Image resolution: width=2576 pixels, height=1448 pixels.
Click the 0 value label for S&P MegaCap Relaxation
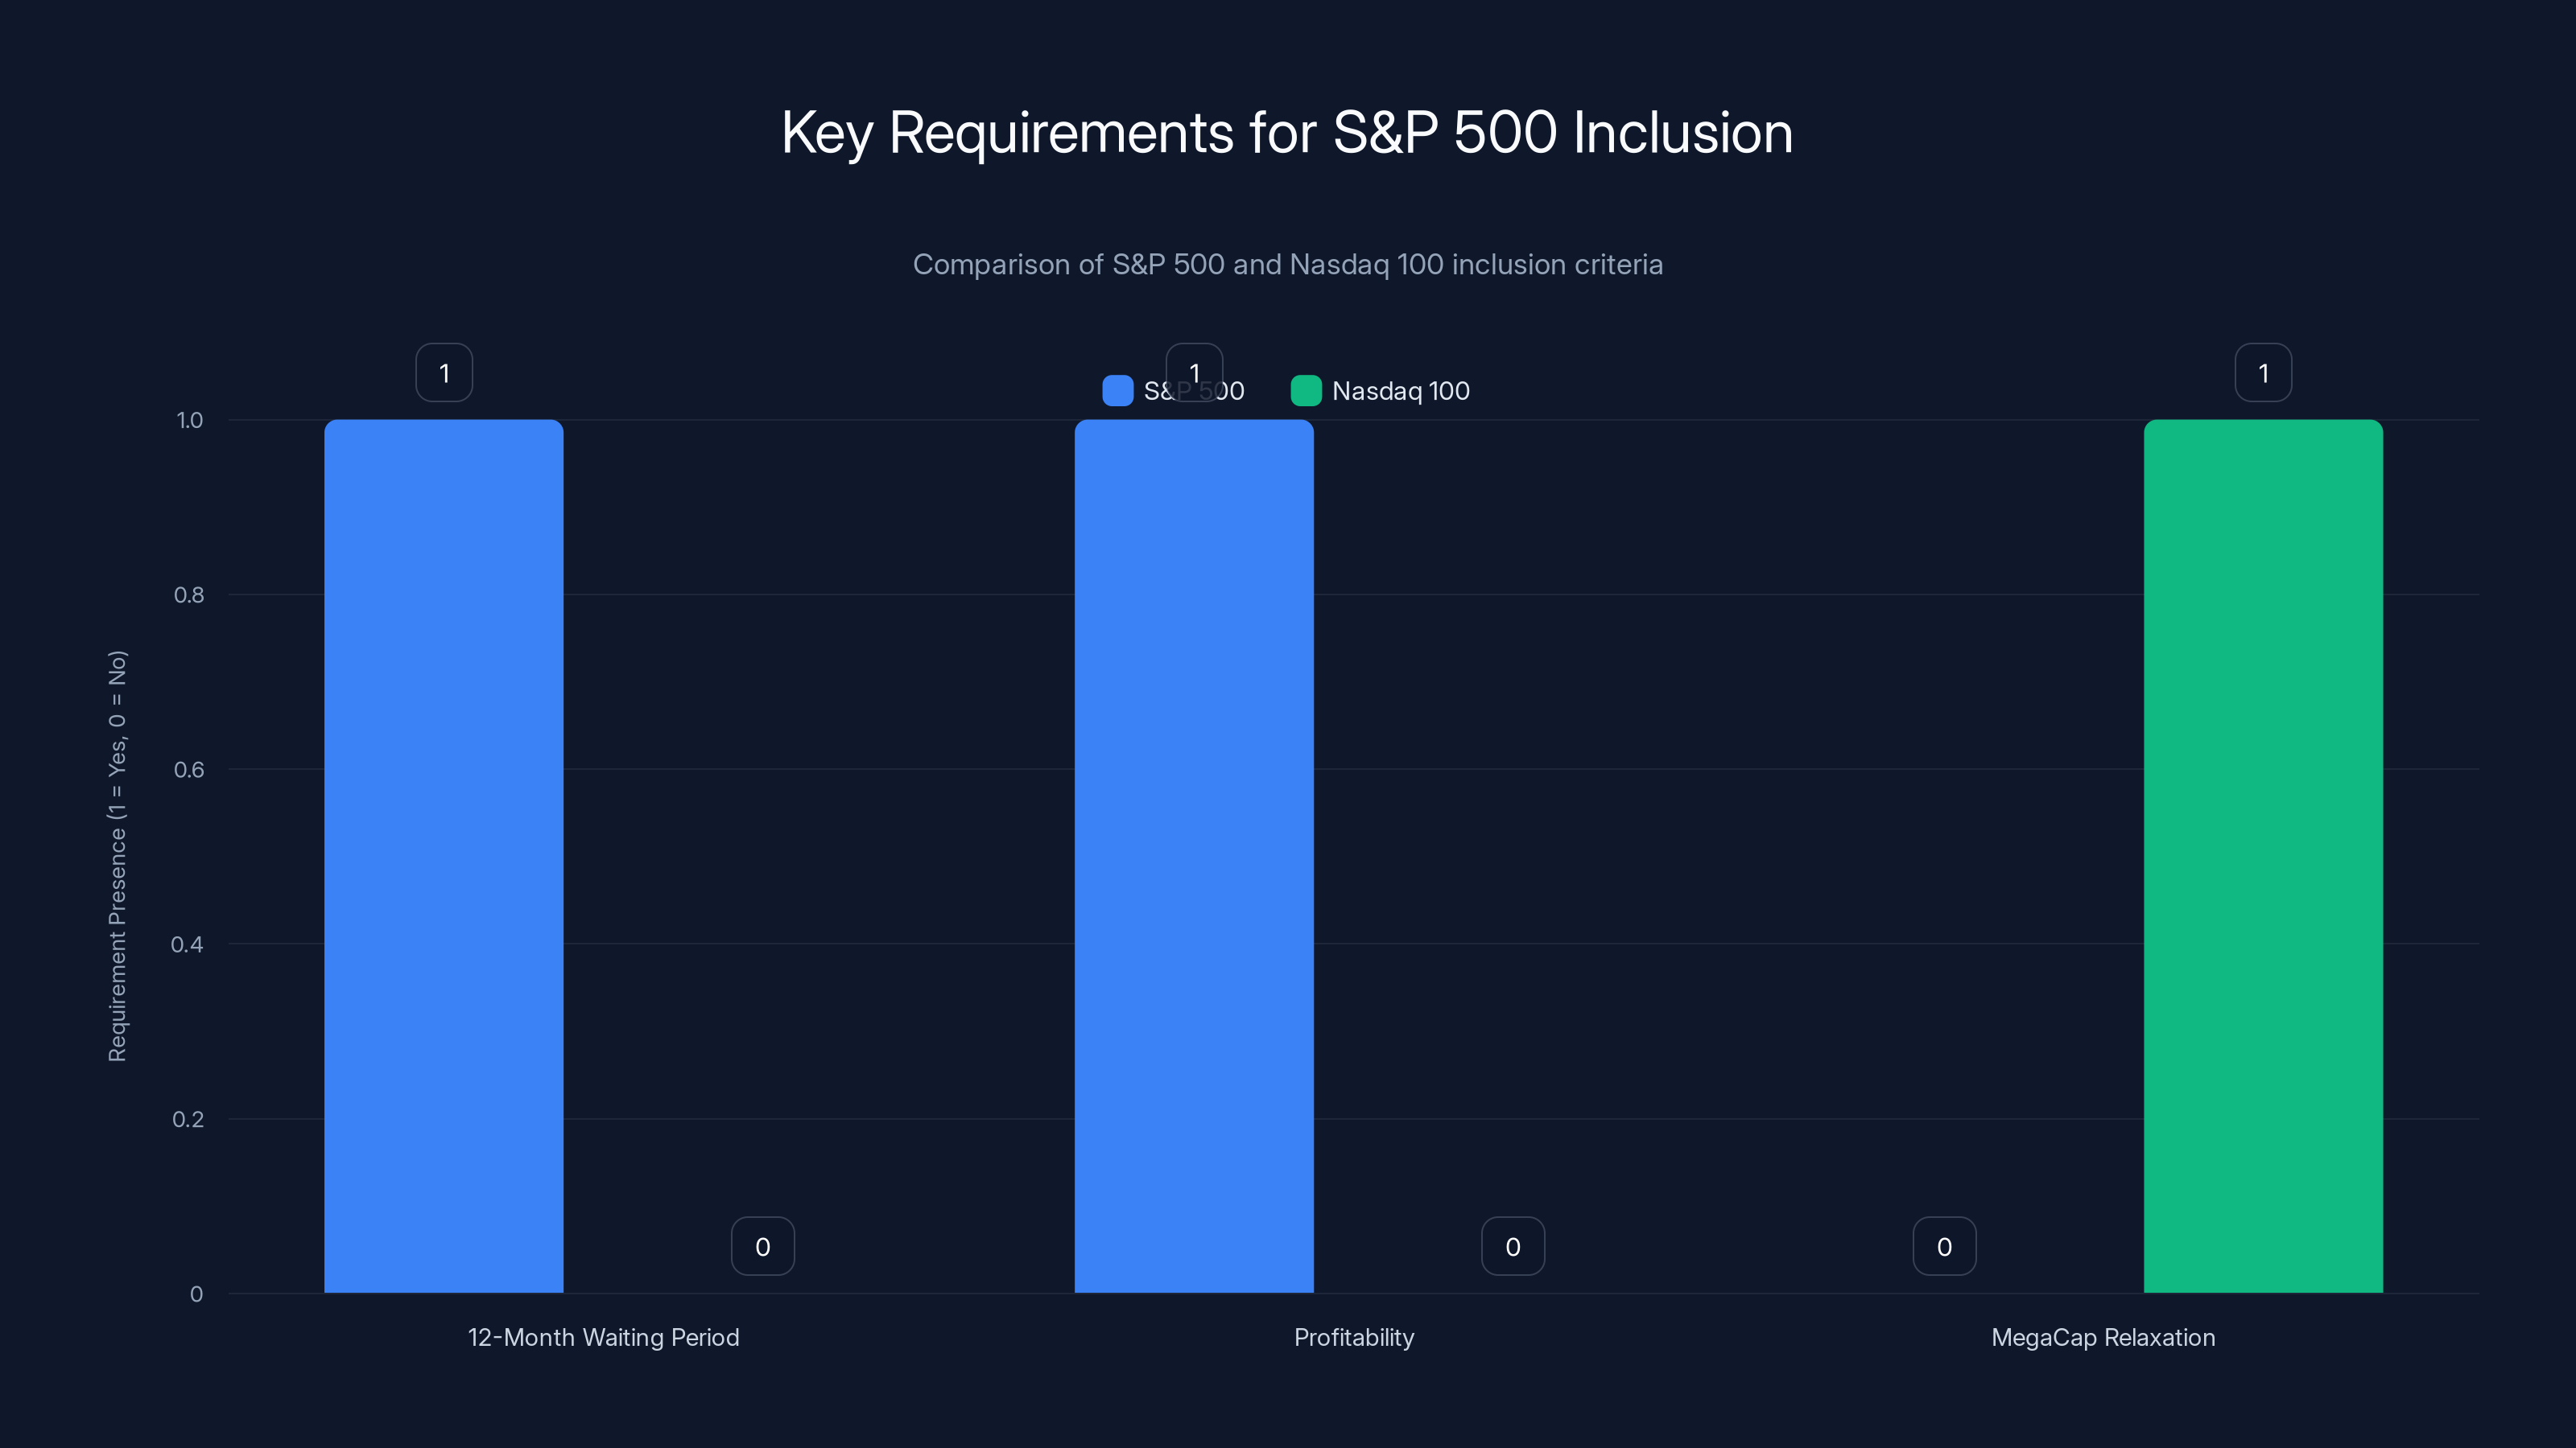pyautogui.click(x=1945, y=1246)
